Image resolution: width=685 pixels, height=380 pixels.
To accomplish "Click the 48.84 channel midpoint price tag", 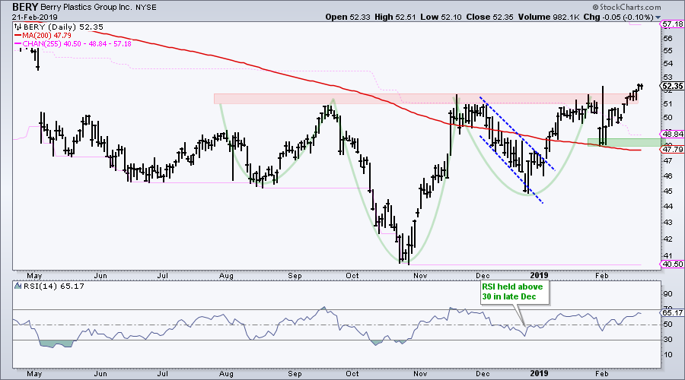I will 672,134.
